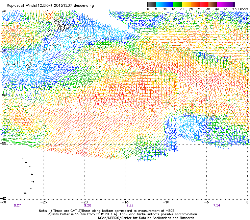The height and width of the screenshot is (220, 250).
Task: Click the "-5" longitude axis label
Action: click(x=207, y=202)
